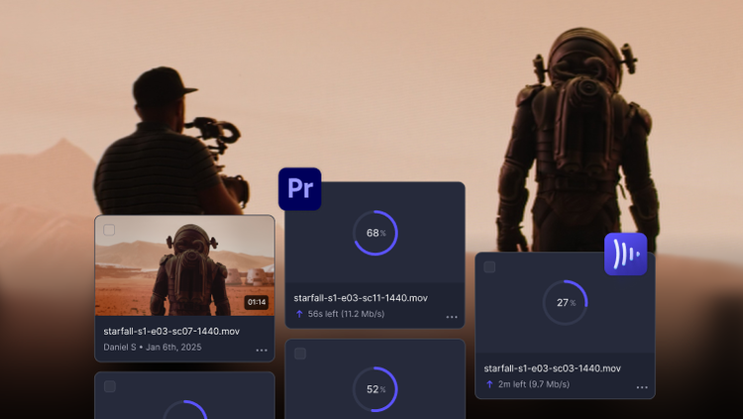The height and width of the screenshot is (419, 743).
Task: Expand more options for starfall-s1-e03-sc03-1440.mov
Action: 642,386
